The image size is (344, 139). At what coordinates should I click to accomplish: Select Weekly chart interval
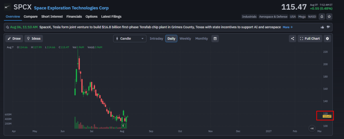(x=185, y=39)
